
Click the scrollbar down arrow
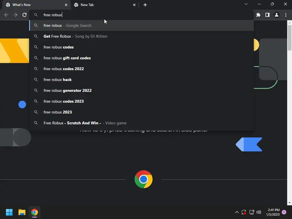289,203
